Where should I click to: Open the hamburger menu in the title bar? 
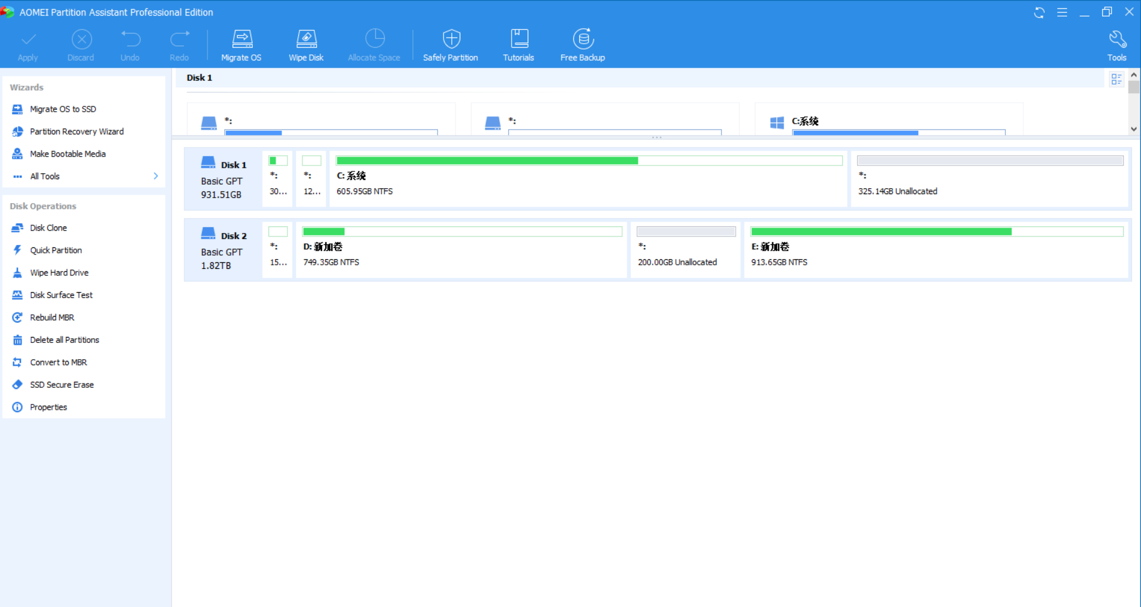(1062, 13)
